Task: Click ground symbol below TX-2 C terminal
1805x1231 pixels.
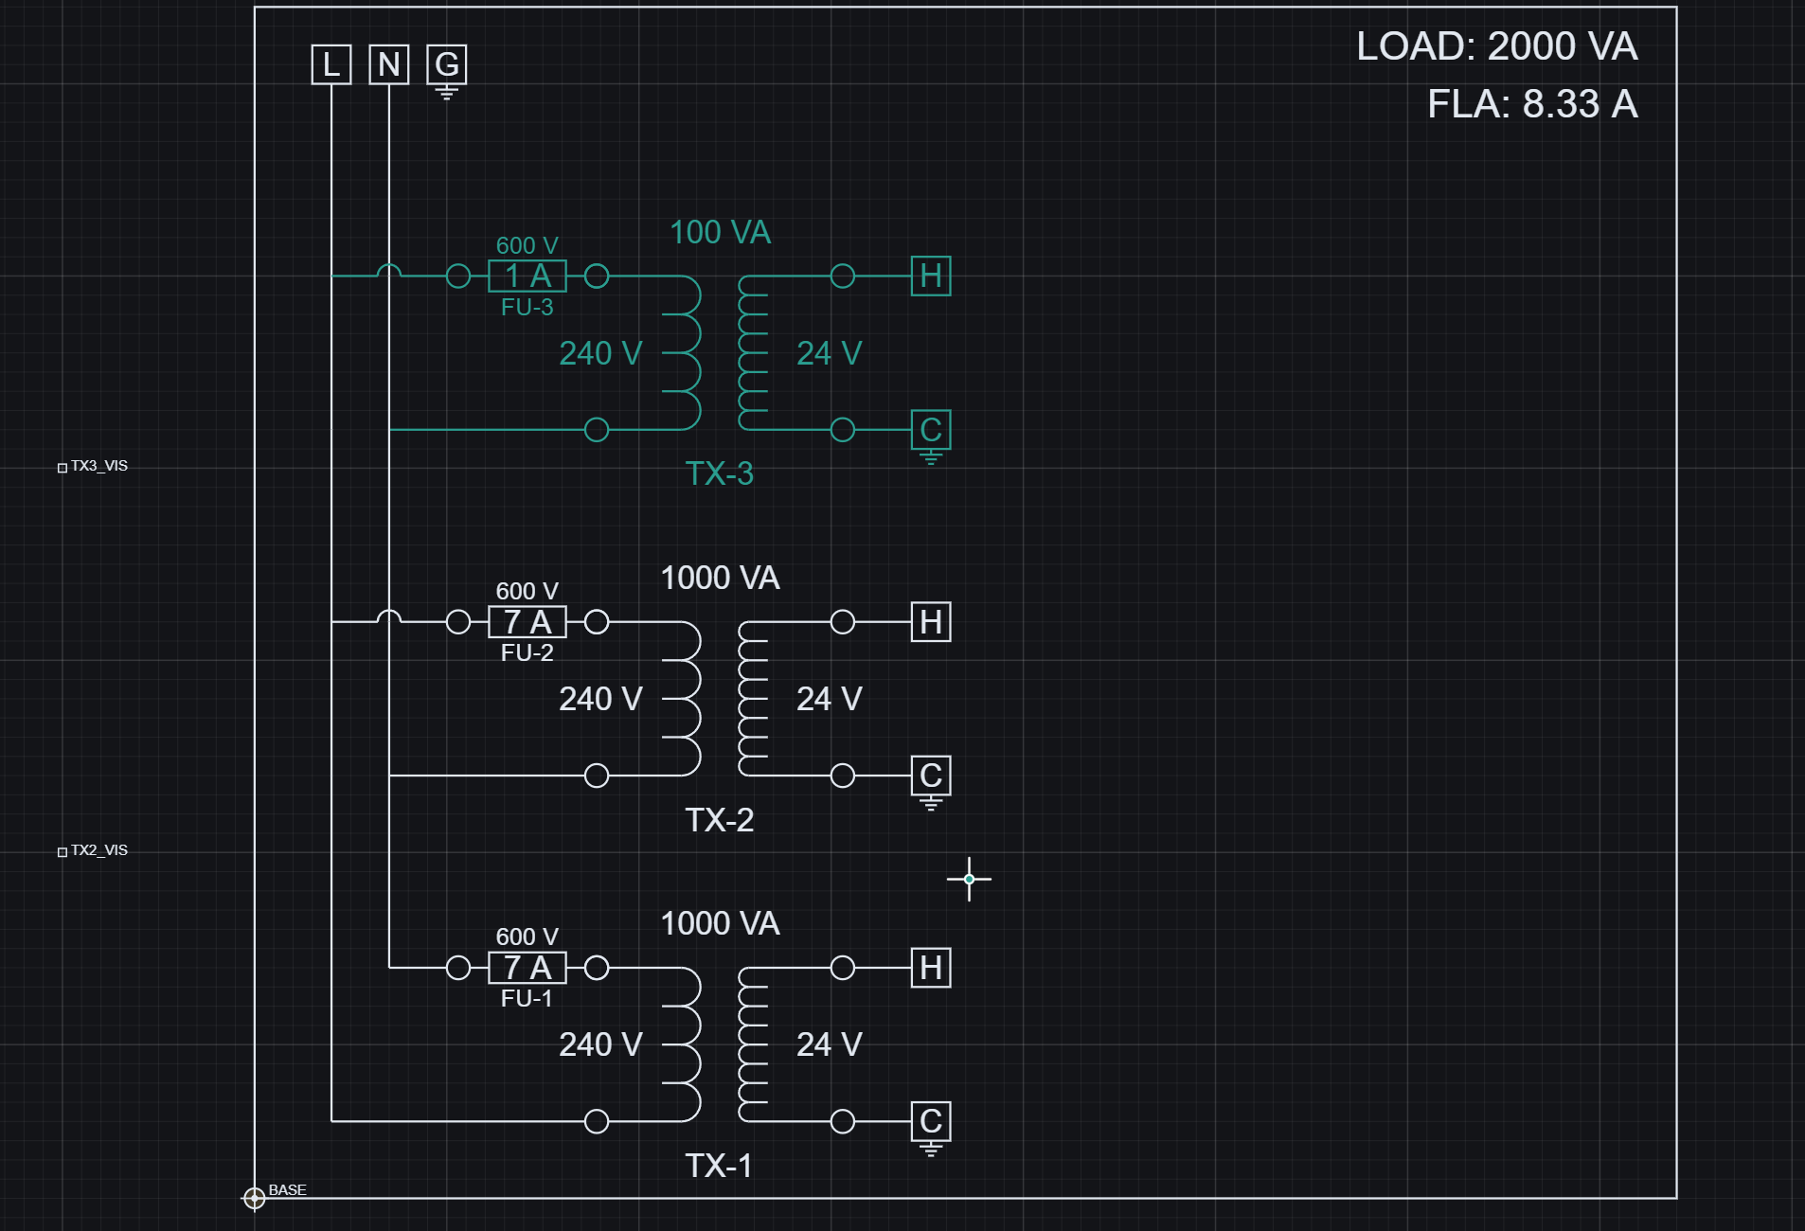Action: pos(931,804)
